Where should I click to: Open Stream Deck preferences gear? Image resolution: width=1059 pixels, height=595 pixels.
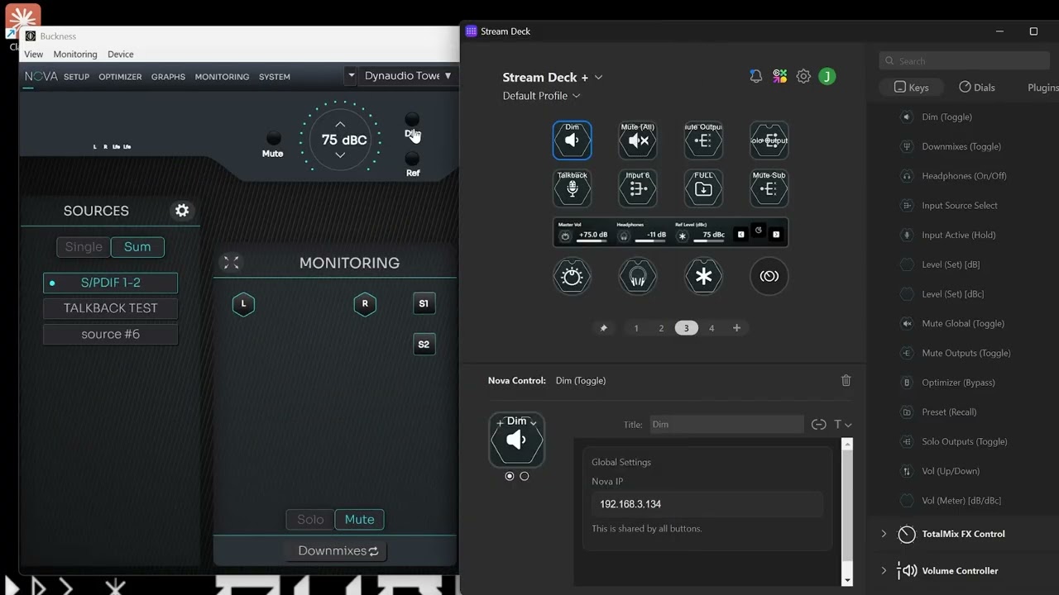(803, 76)
